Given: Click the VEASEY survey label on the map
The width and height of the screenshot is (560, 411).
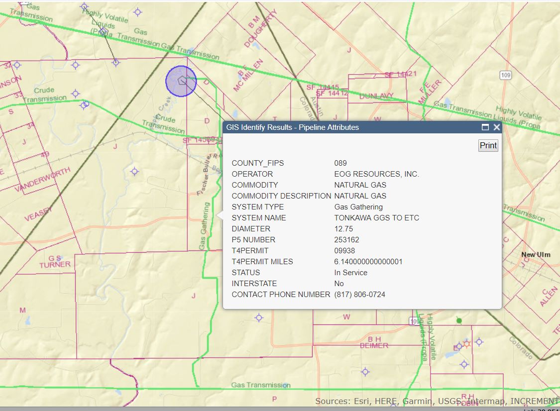Looking at the screenshot, I should pyautogui.click(x=38, y=213).
